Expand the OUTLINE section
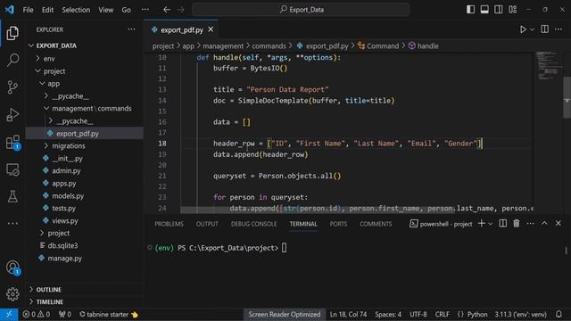 click(x=86, y=290)
